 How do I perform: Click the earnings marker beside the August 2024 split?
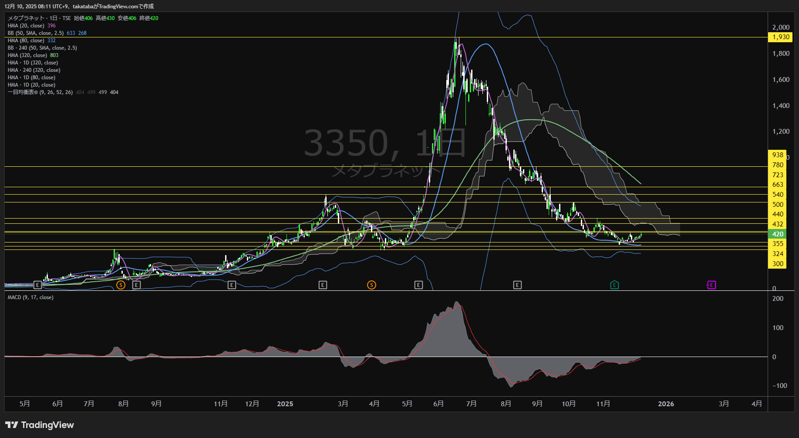click(136, 285)
